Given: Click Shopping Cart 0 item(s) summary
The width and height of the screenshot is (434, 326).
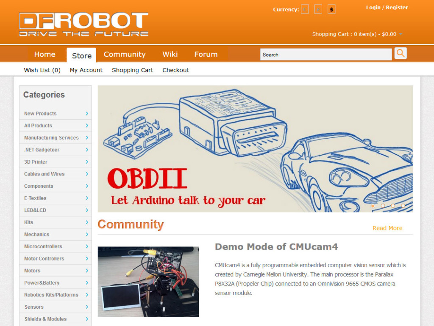Looking at the screenshot, I should (354, 34).
